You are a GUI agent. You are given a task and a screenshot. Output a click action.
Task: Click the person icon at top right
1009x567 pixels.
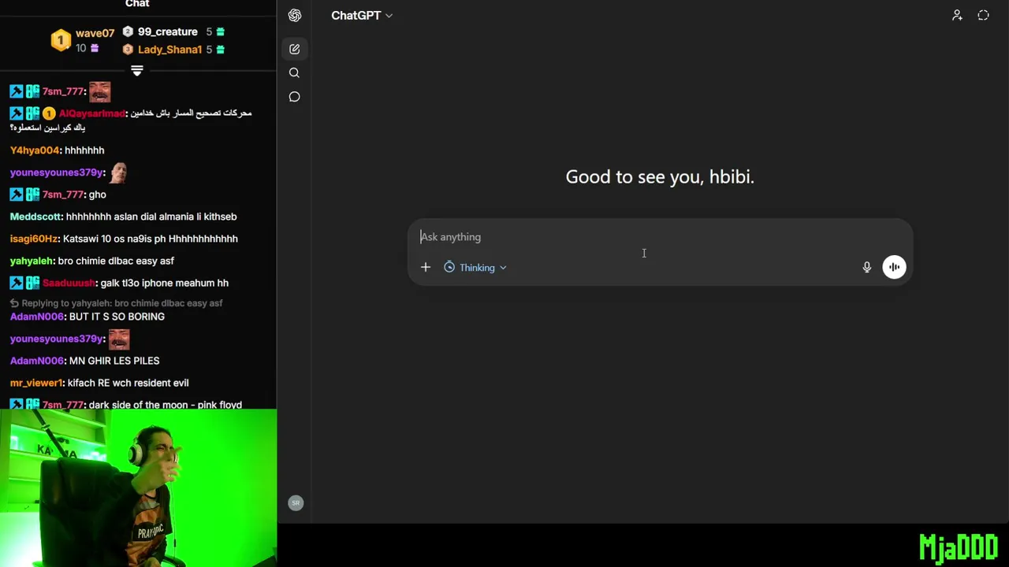pyautogui.click(x=957, y=15)
